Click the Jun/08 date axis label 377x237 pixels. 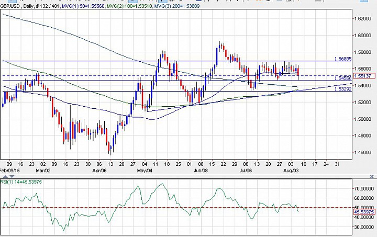201,171
